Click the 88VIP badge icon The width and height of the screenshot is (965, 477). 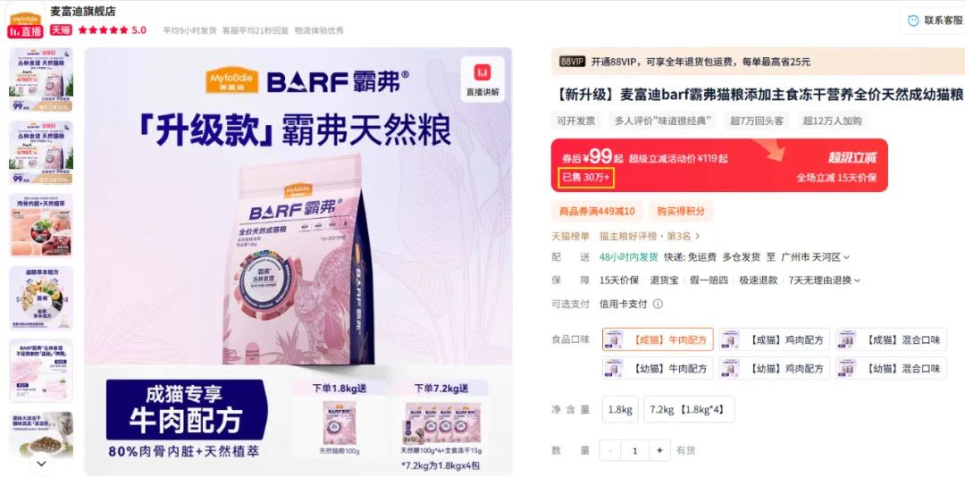[573, 62]
